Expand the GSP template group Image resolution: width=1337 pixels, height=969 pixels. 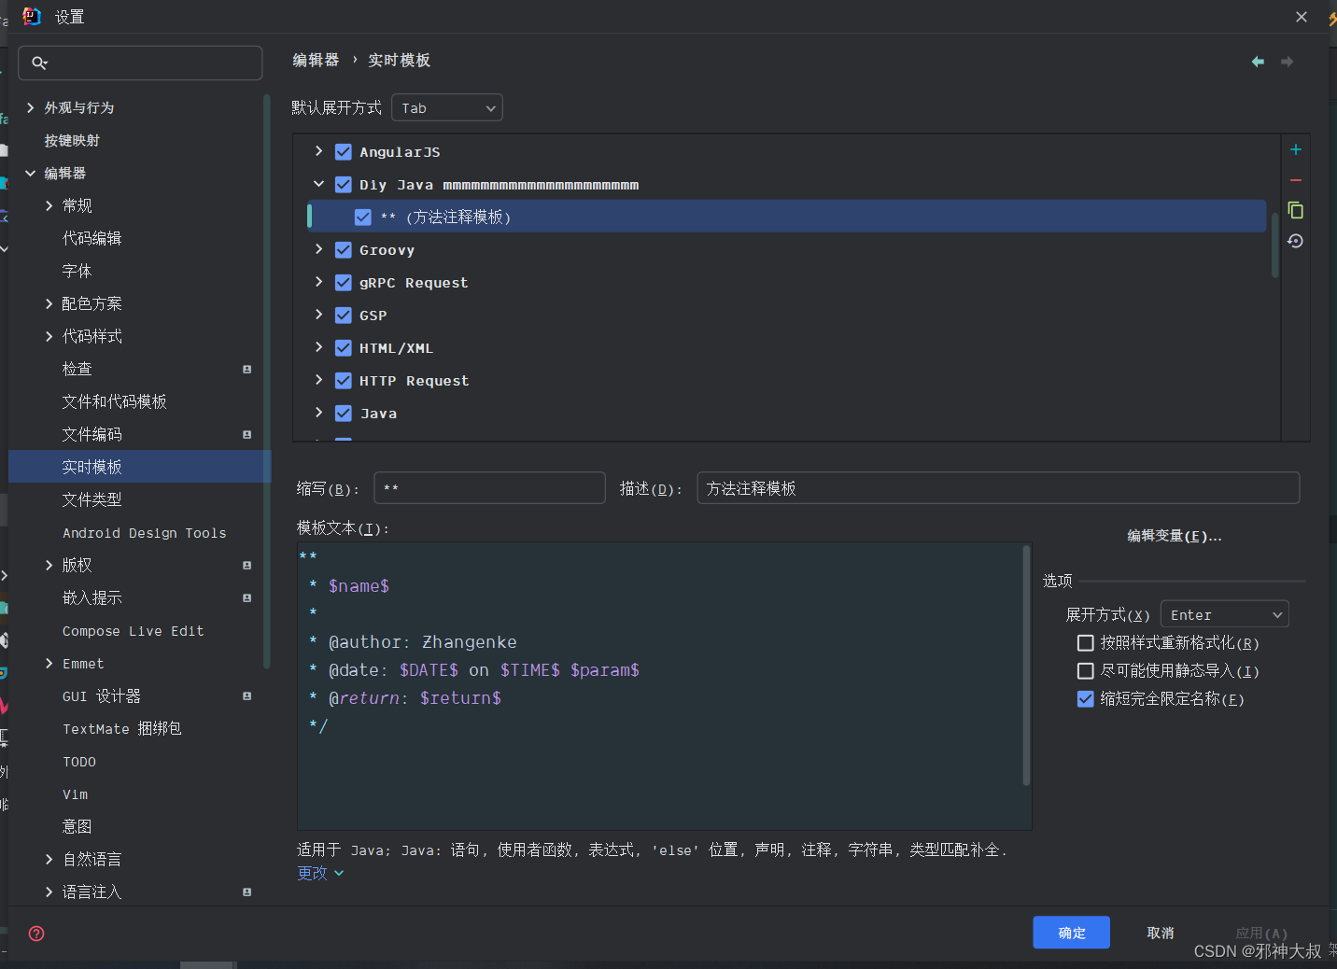[318, 315]
